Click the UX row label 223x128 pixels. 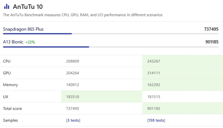point(6,97)
